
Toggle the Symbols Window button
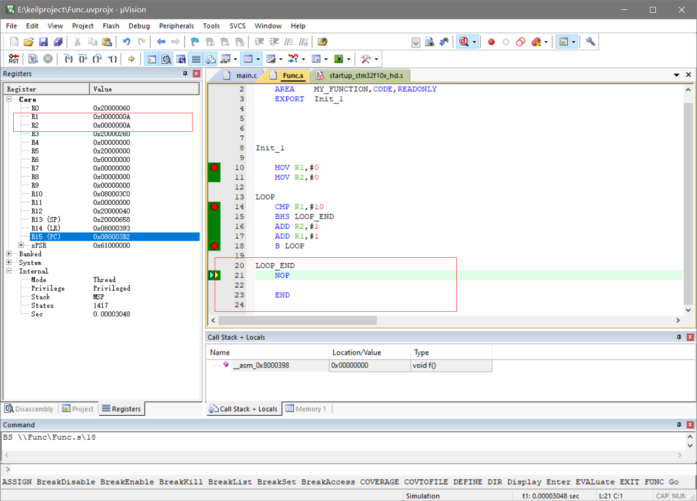click(x=181, y=59)
